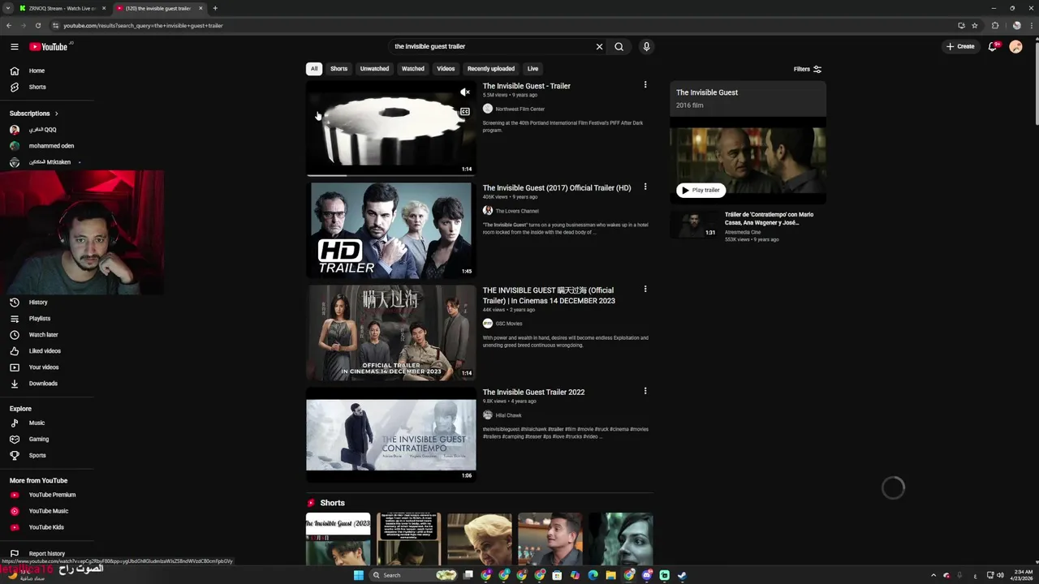Image resolution: width=1039 pixels, height=584 pixels.
Task: Clear the search box text
Action: [x=600, y=47]
